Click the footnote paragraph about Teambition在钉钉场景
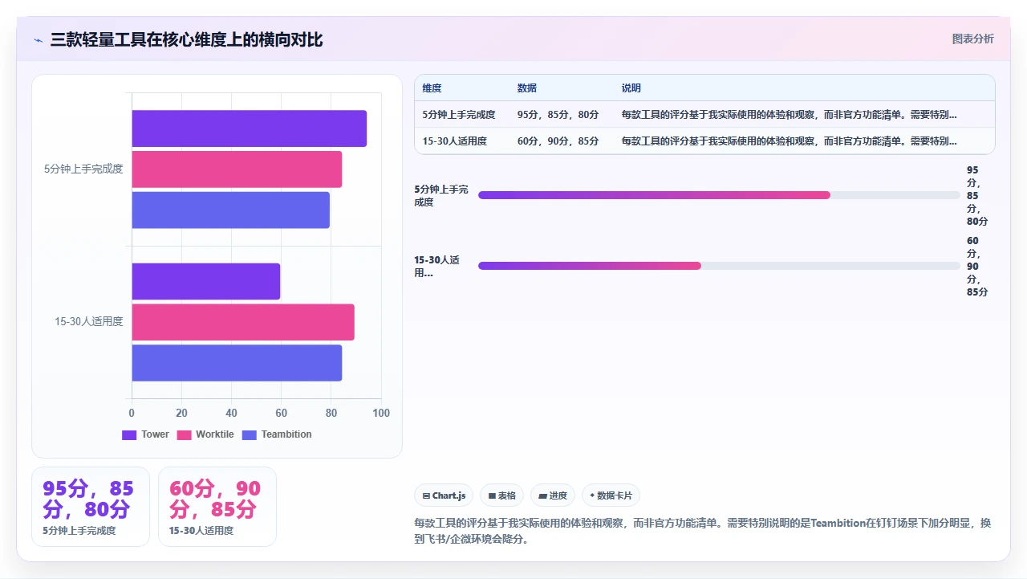This screenshot has height=579, width=1027. 703,531
